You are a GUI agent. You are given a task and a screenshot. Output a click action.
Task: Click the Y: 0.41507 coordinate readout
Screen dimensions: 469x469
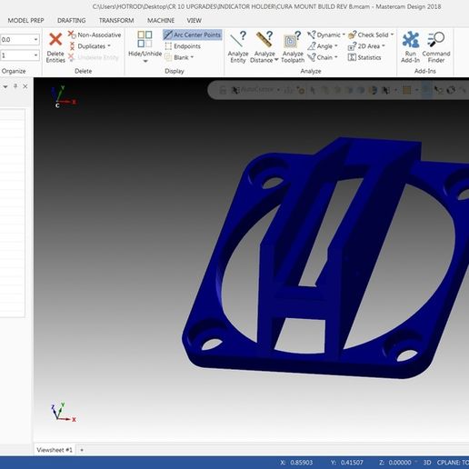[x=347, y=463]
